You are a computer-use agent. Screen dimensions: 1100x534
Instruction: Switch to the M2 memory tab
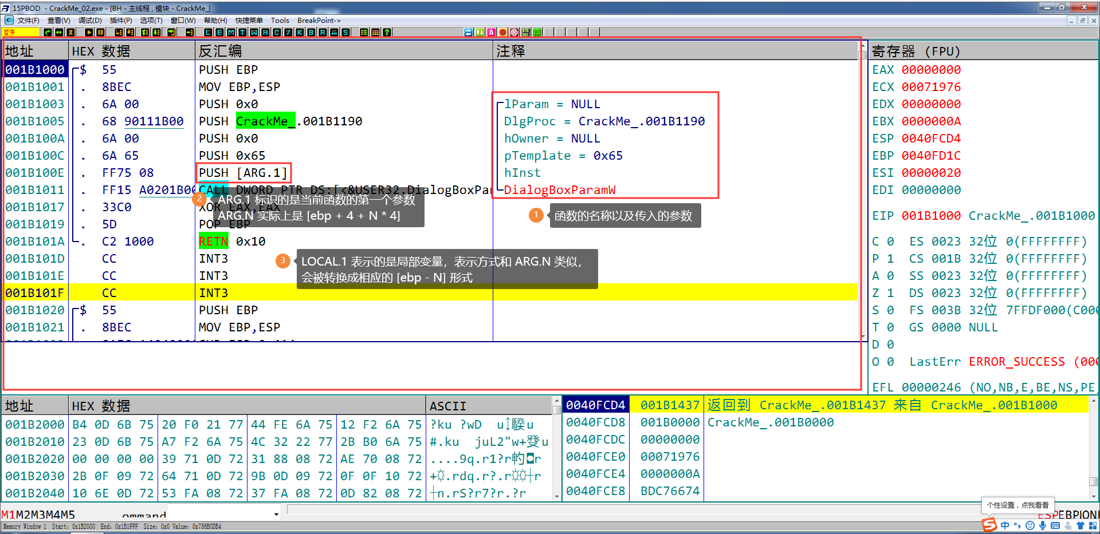pyautogui.click(x=23, y=515)
